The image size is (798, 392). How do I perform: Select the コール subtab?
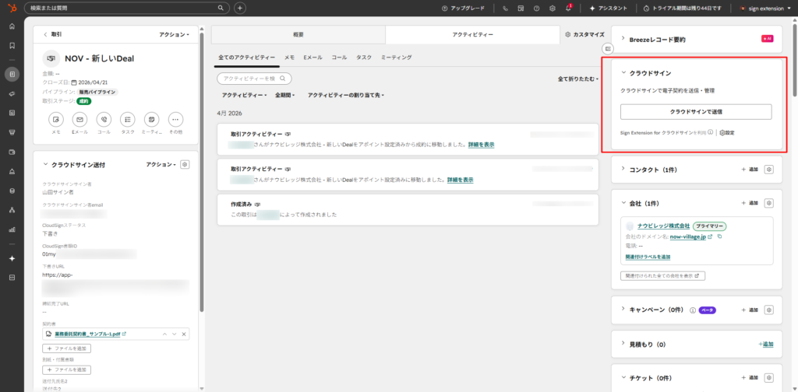[x=339, y=58]
